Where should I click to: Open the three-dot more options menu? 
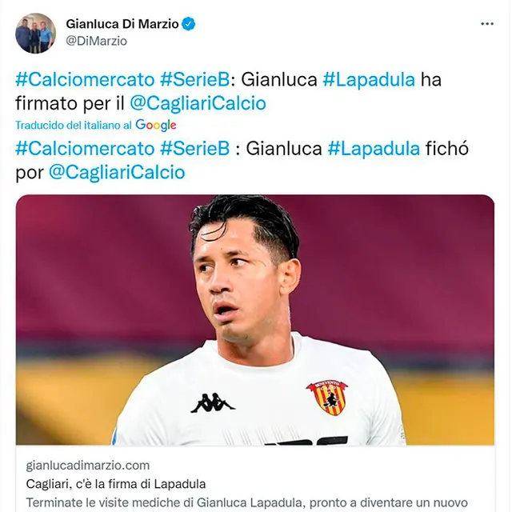487,24
